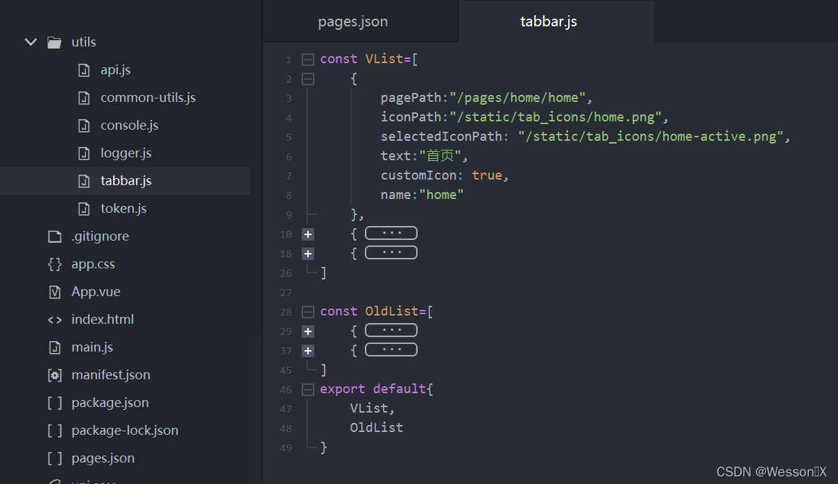Click the manifest.json gear icon
The width and height of the screenshot is (838, 484).
coord(55,375)
